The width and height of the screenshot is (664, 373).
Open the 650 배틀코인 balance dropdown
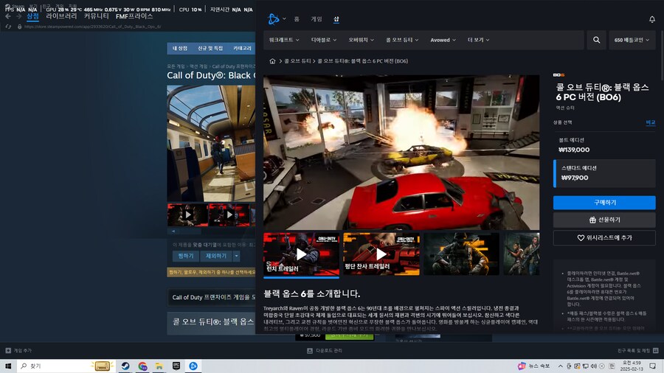(x=632, y=40)
